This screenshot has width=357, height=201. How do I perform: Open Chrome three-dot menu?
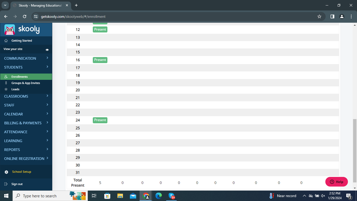click(x=351, y=16)
